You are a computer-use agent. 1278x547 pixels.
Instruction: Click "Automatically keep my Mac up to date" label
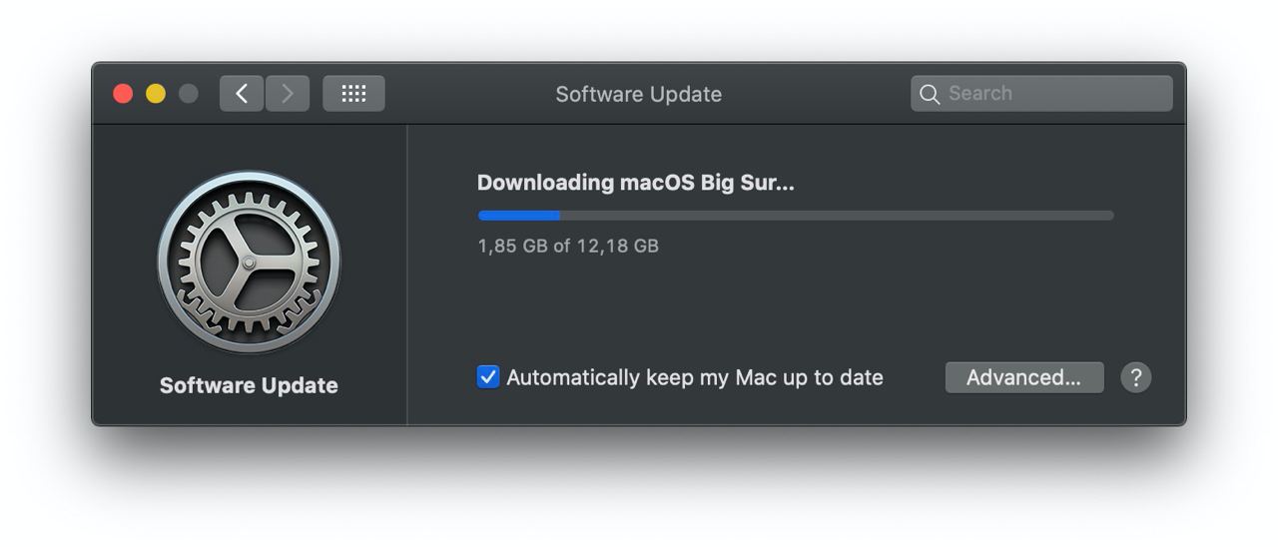tap(695, 377)
